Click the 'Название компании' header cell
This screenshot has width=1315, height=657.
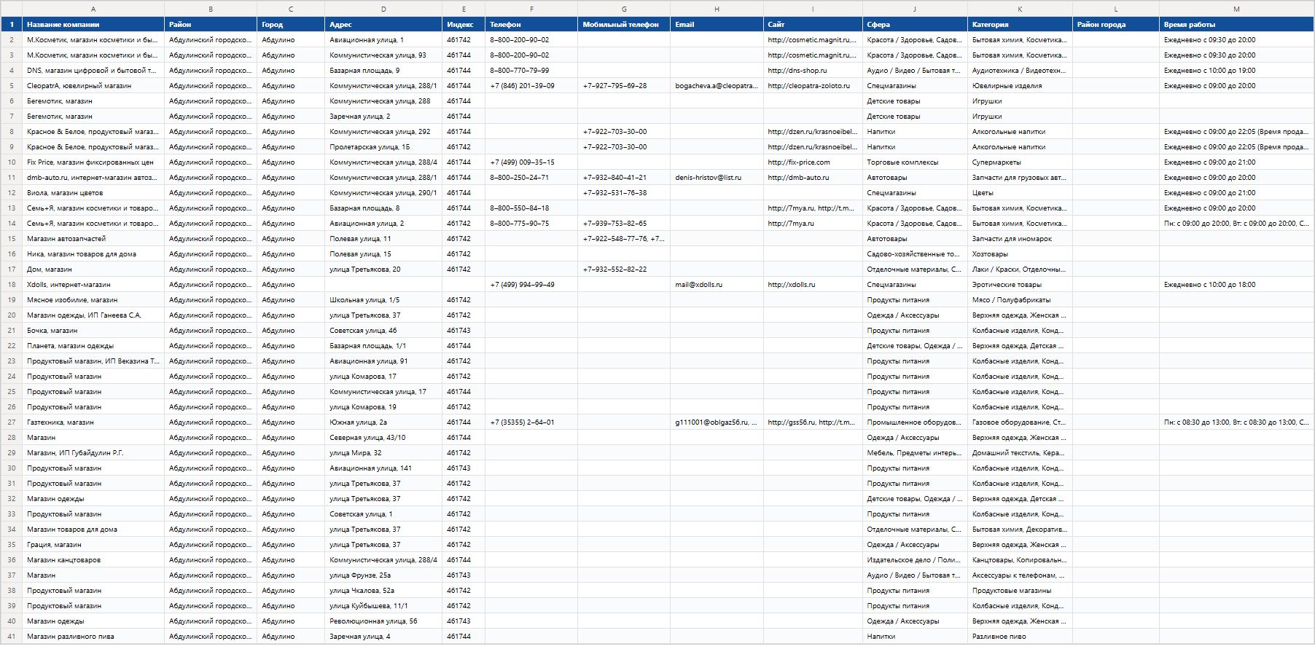pyautogui.click(x=93, y=24)
